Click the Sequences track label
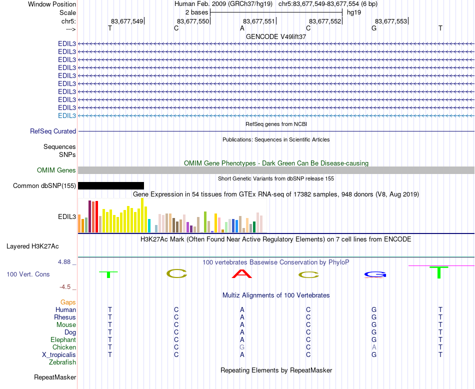The image size is (475, 389). [x=59, y=147]
